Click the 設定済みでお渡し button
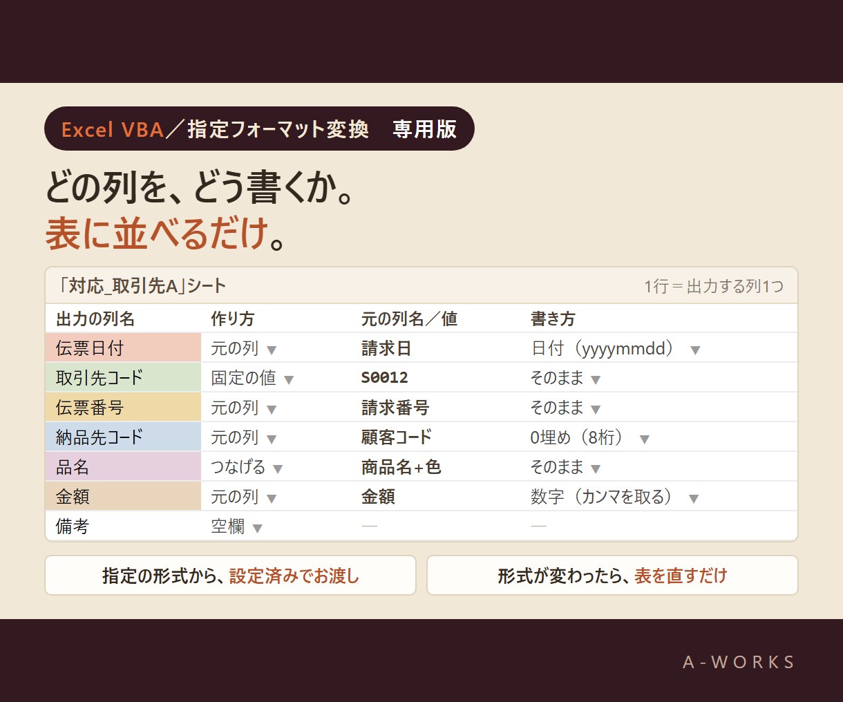The width and height of the screenshot is (843, 702). point(231,576)
